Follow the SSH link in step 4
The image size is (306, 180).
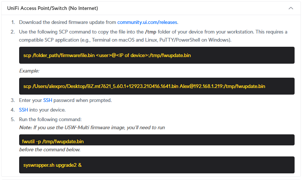(x=24, y=110)
